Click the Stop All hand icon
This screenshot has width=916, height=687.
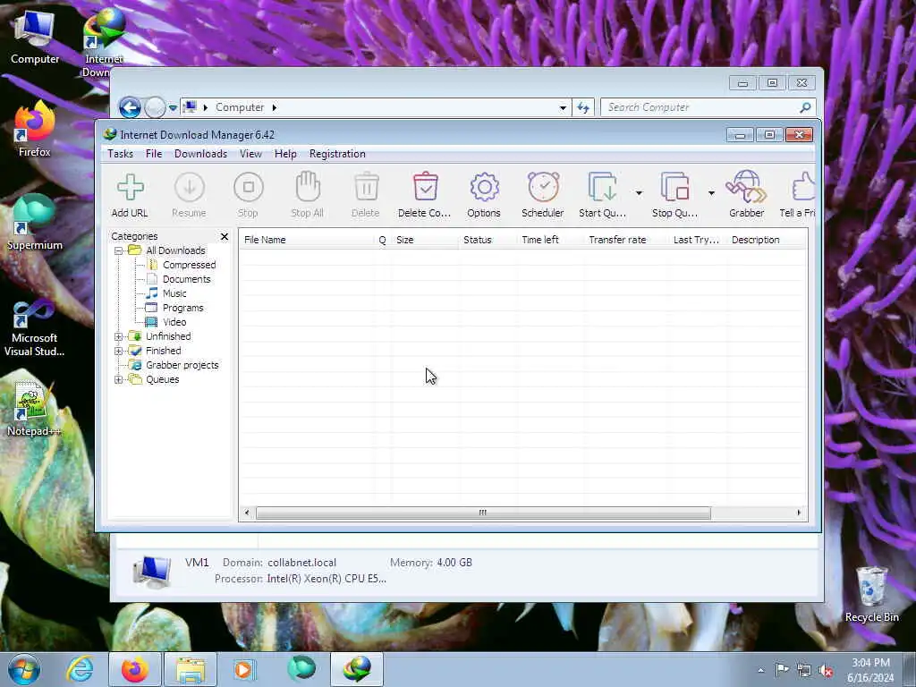coord(308,195)
